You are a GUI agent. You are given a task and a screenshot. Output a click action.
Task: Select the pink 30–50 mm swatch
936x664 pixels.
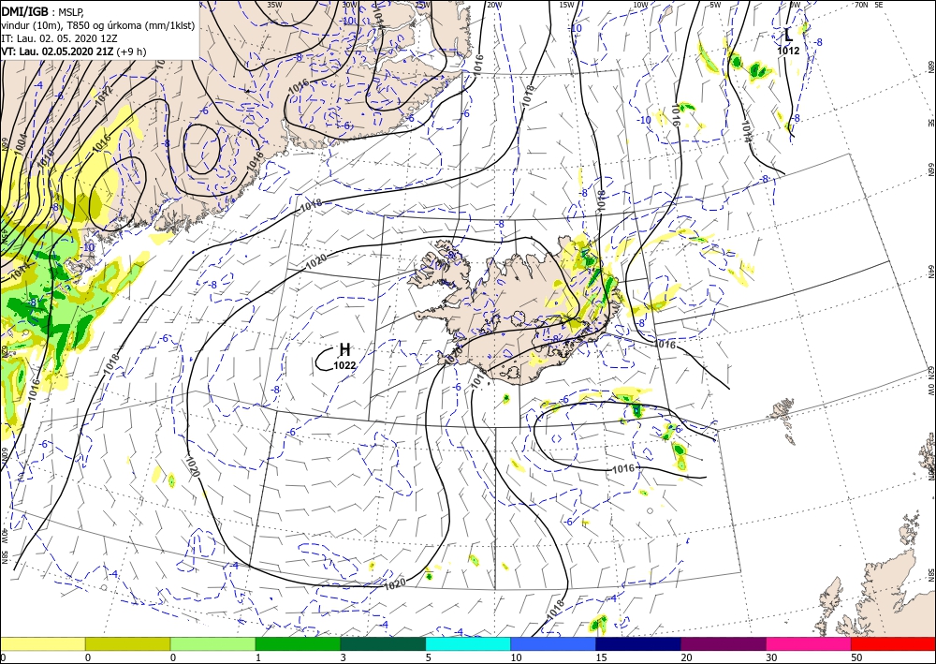click(809, 643)
